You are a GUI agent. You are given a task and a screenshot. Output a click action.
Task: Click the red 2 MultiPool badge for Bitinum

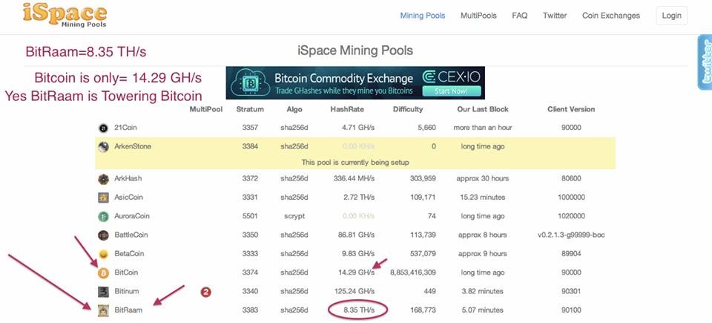click(x=205, y=292)
